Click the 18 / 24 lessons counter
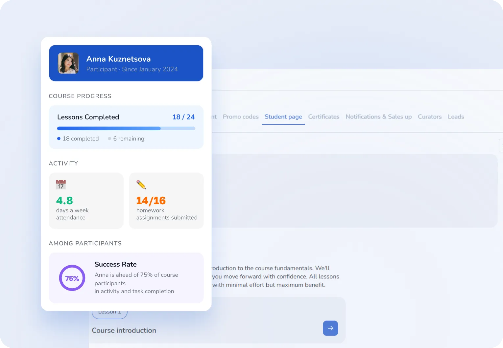The height and width of the screenshot is (348, 503). (x=183, y=117)
